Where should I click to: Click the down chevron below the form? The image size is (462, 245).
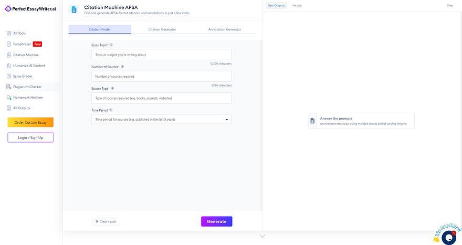(x=262, y=236)
